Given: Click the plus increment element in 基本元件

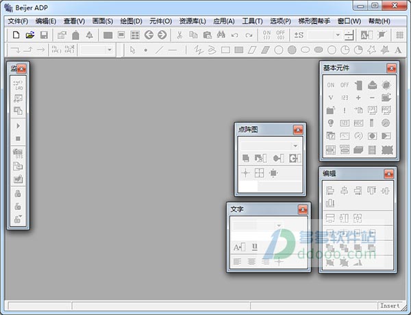Looking at the screenshot, I should [358, 98].
